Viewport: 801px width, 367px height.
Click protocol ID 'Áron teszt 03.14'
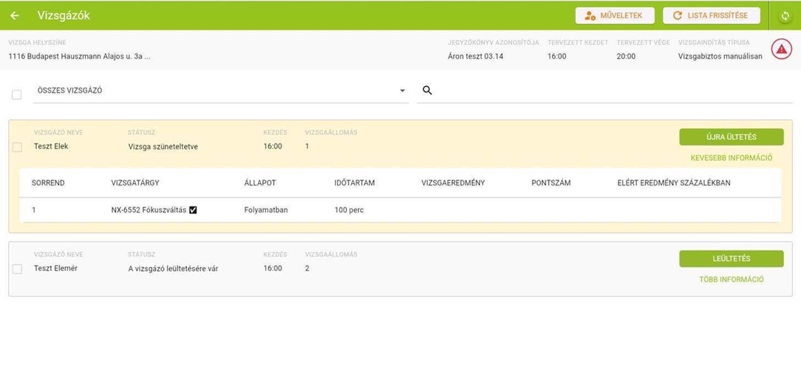[476, 56]
